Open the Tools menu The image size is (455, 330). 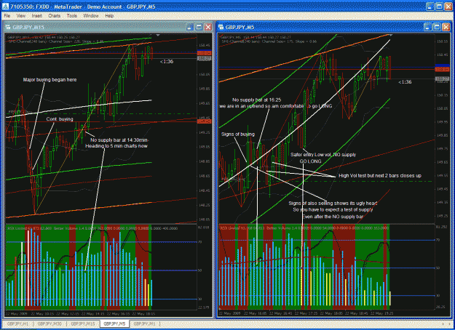tap(71, 16)
